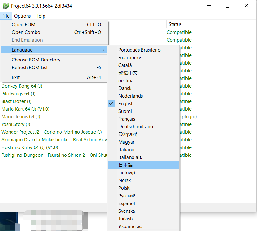Select Wonder Project J2 ROM row
This screenshot has height=231, width=257.
pos(52,132)
